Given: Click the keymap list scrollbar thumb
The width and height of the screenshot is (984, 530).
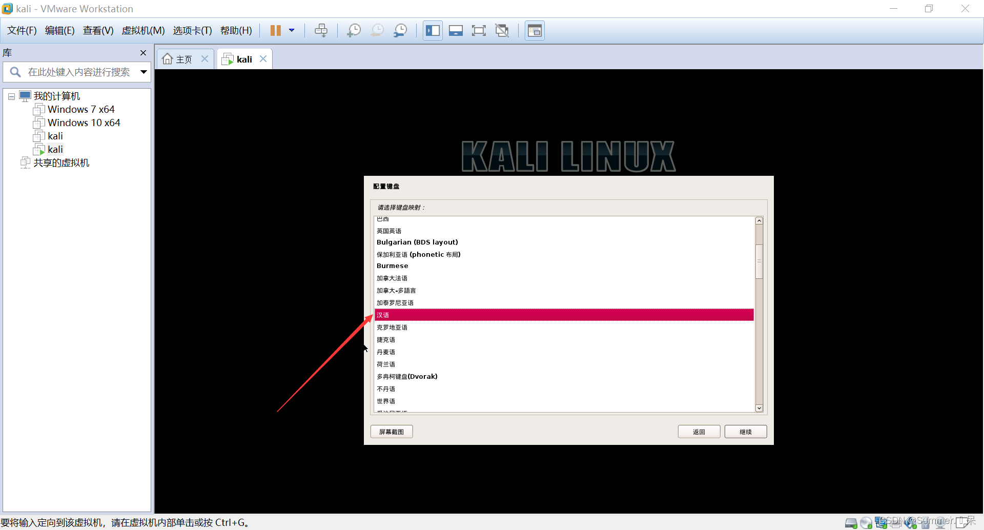Looking at the screenshot, I should coord(760,261).
